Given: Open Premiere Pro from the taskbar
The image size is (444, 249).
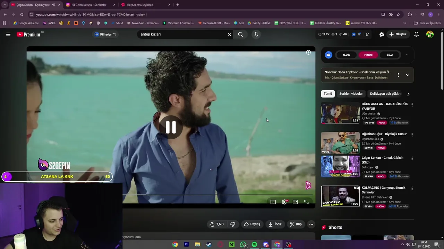Looking at the screenshot, I should [x=186, y=245].
